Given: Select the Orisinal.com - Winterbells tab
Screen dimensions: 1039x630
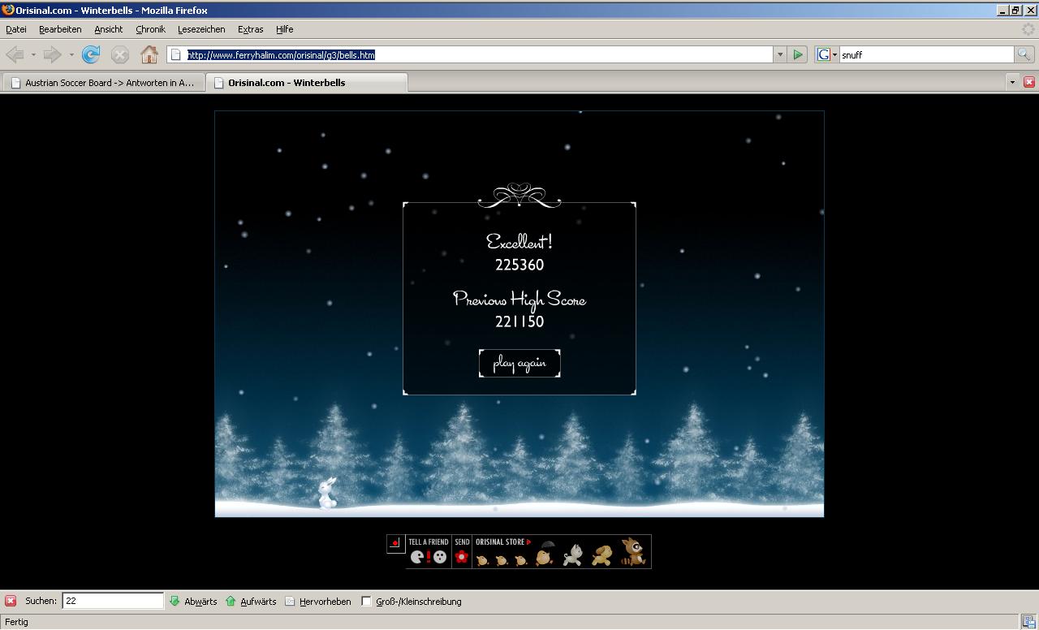Looking at the screenshot, I should tap(307, 83).
